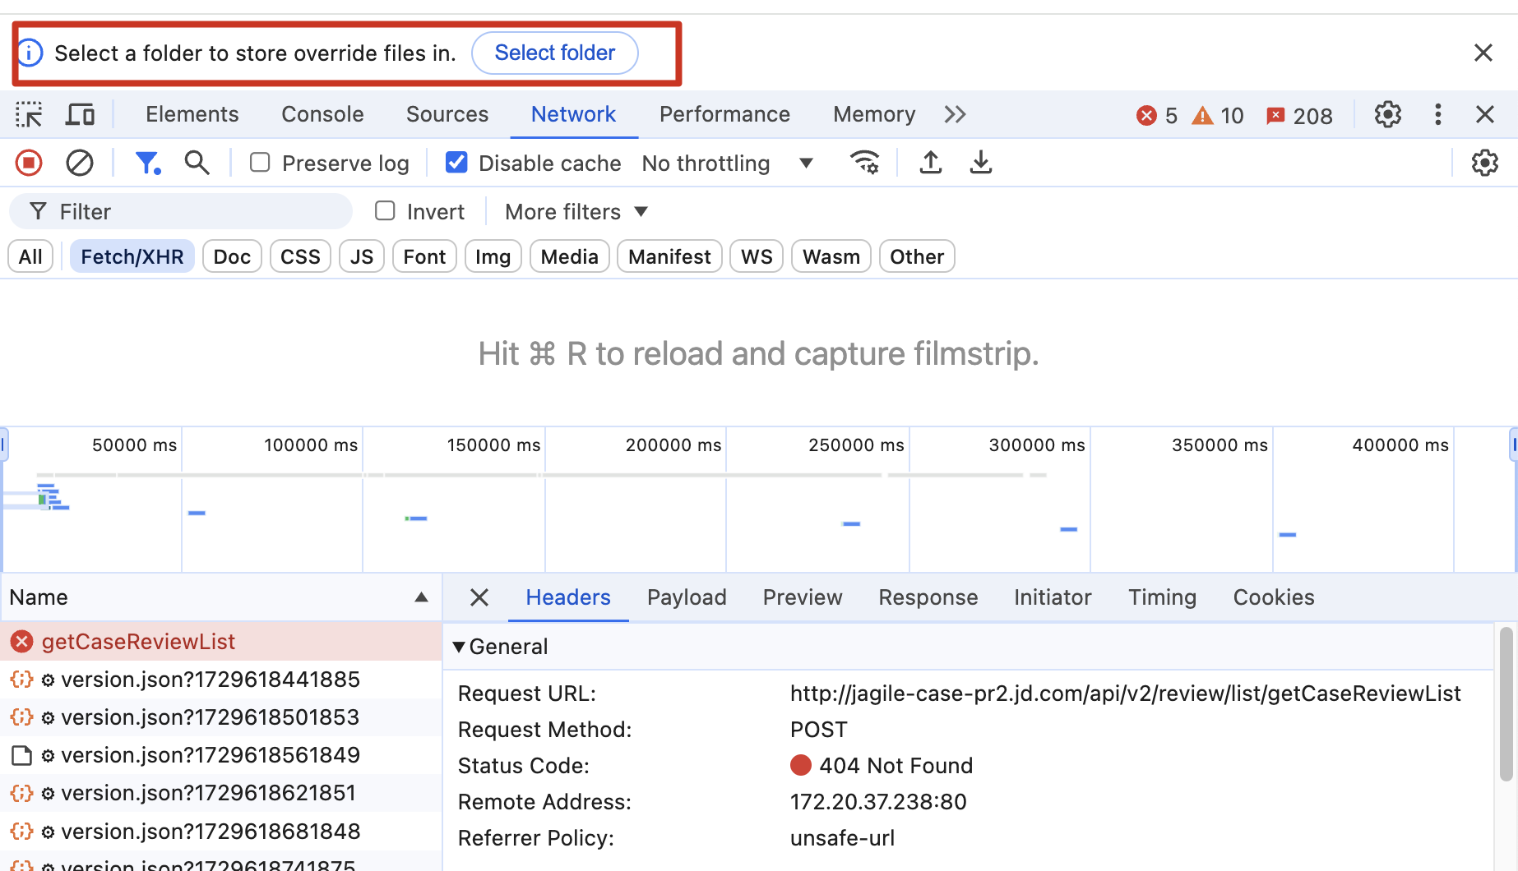Click the import HAR upload icon
The image size is (1518, 871).
pos(930,163)
